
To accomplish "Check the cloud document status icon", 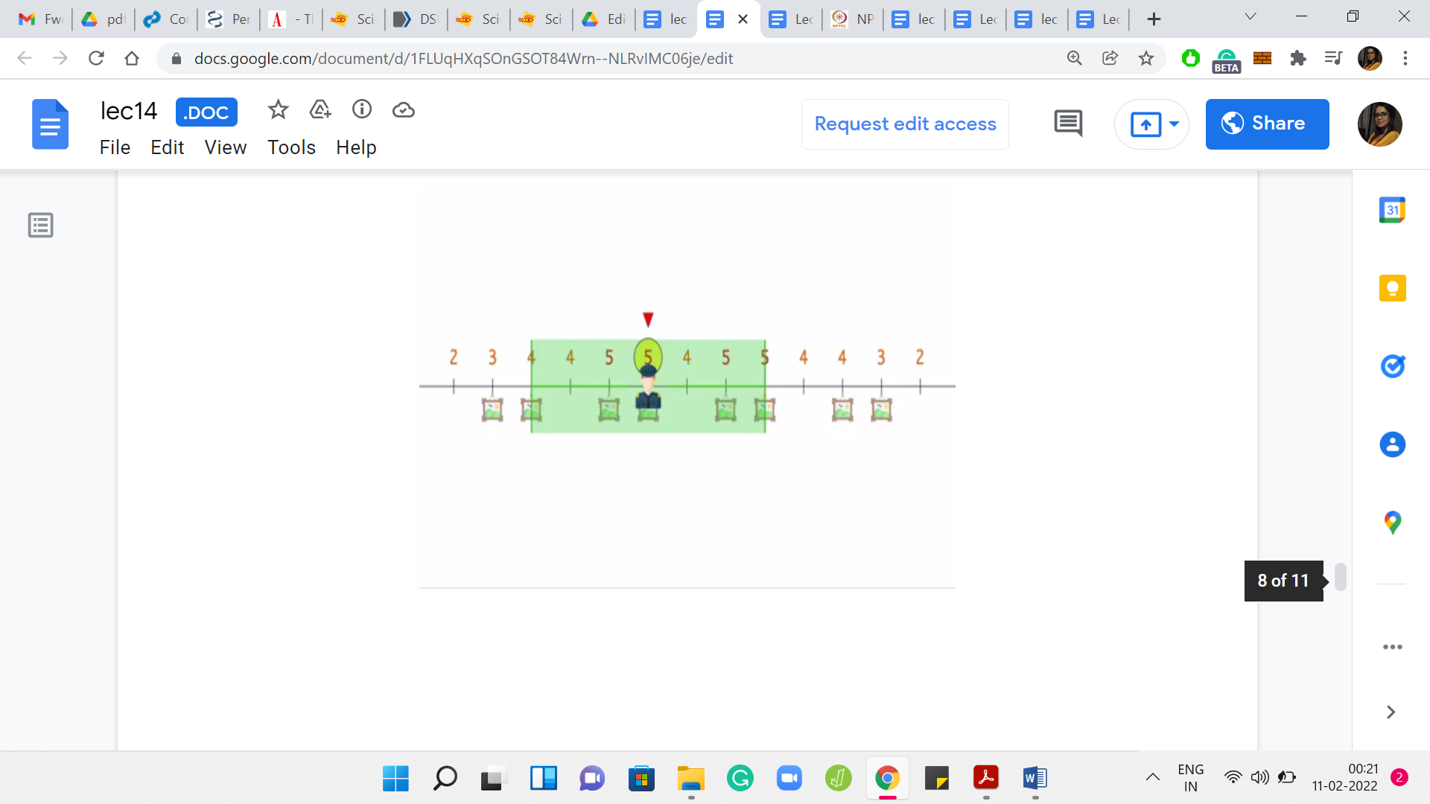I will (404, 110).
